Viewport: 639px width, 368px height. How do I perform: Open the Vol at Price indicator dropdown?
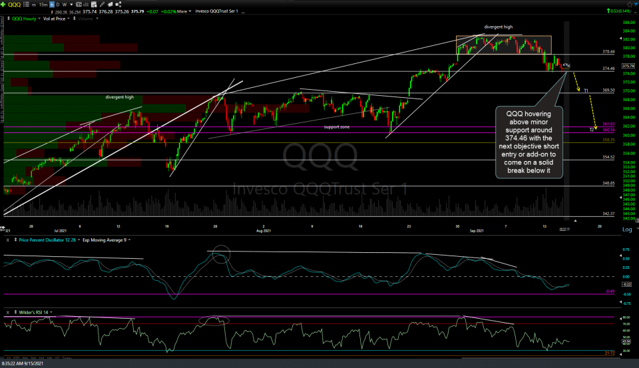point(68,19)
